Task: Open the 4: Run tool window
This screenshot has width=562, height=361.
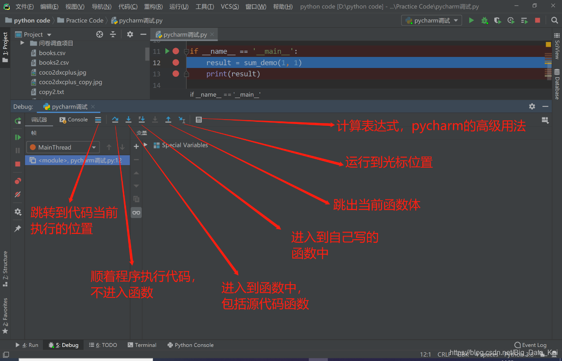Action: tap(27, 345)
